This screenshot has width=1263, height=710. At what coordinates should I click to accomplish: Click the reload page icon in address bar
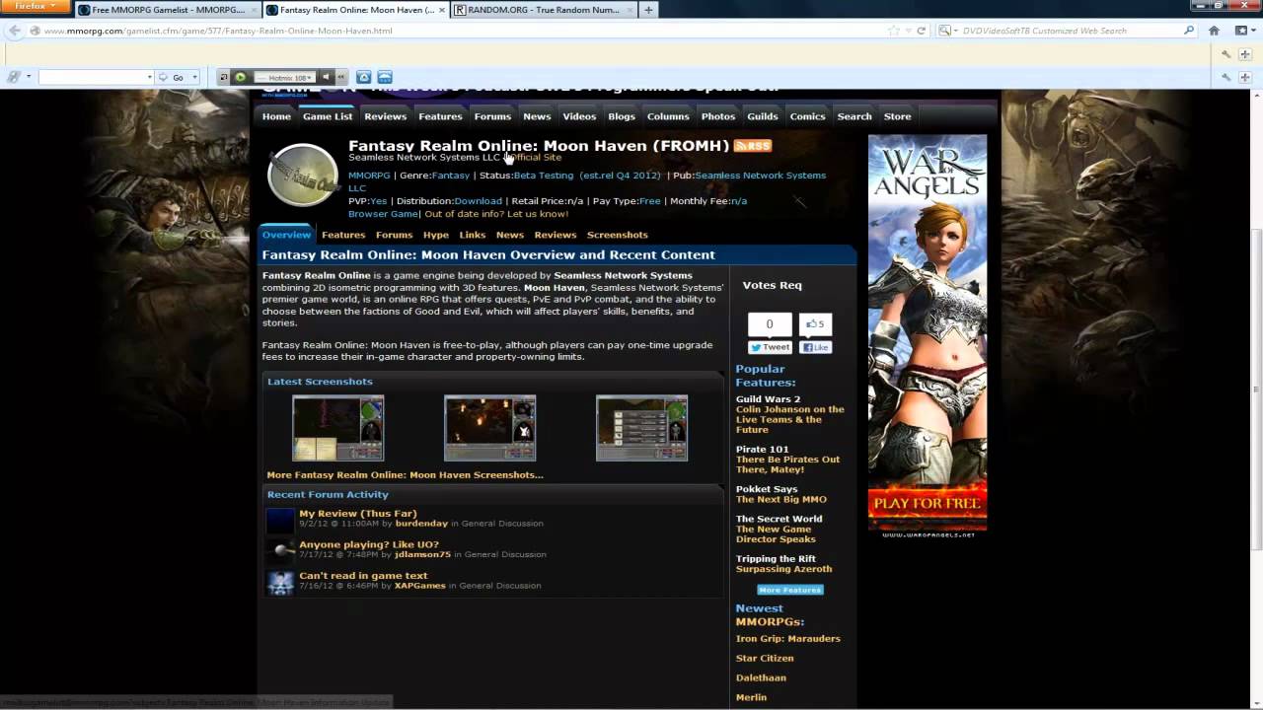(922, 31)
